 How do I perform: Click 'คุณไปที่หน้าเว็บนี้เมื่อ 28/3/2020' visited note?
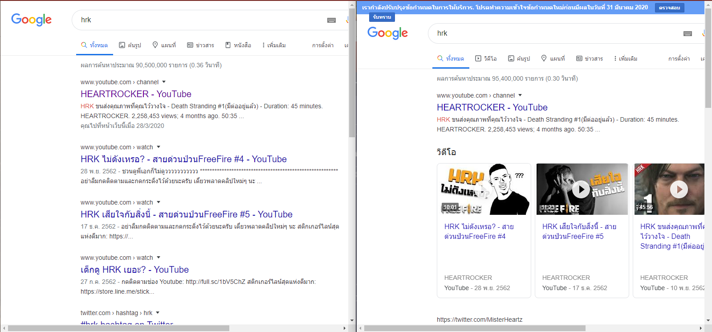pos(122,126)
